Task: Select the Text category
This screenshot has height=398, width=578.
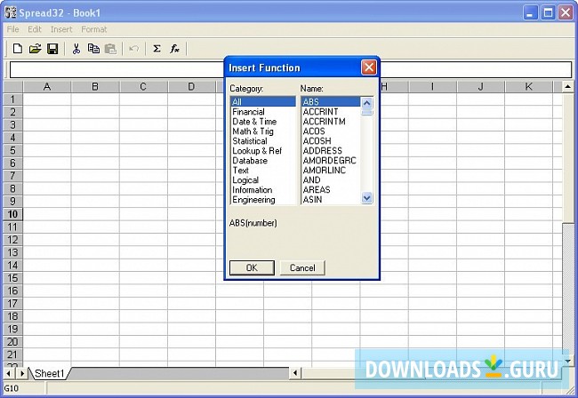Action: [263, 170]
